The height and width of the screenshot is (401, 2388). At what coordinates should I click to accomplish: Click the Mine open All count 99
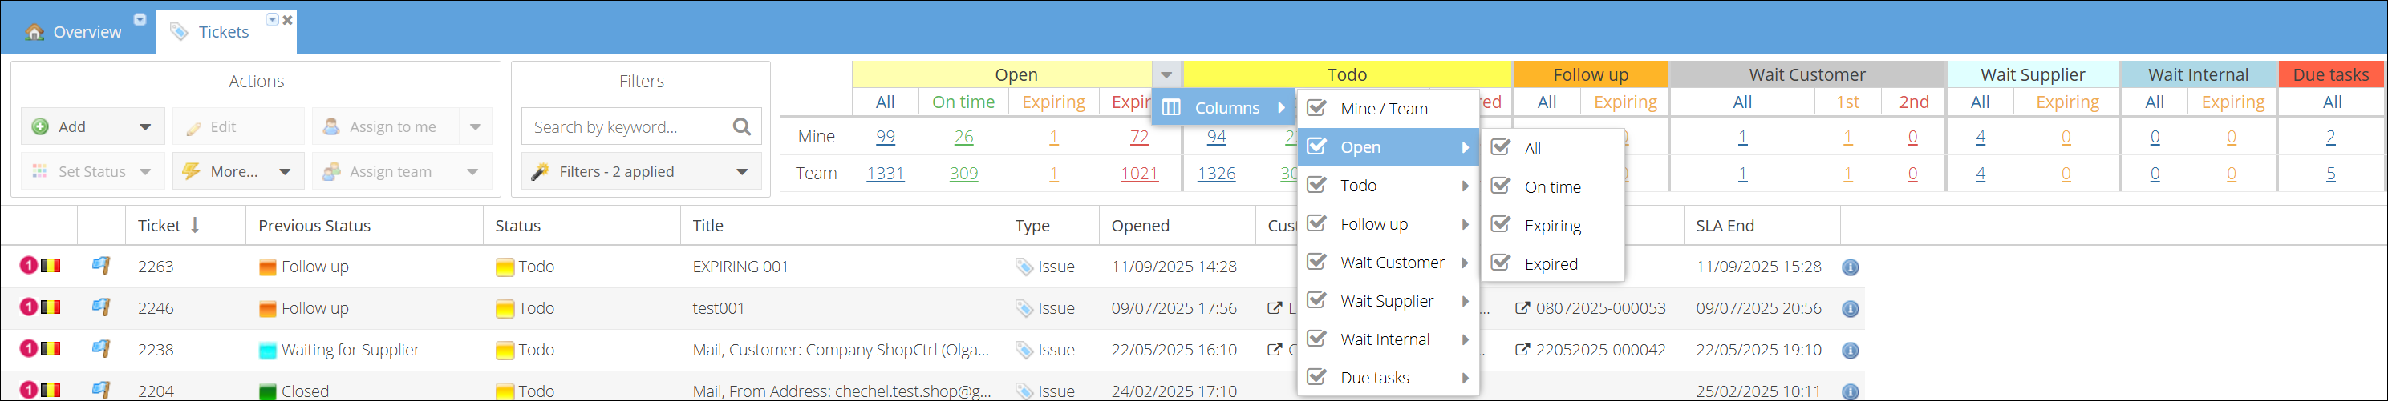coord(886,137)
